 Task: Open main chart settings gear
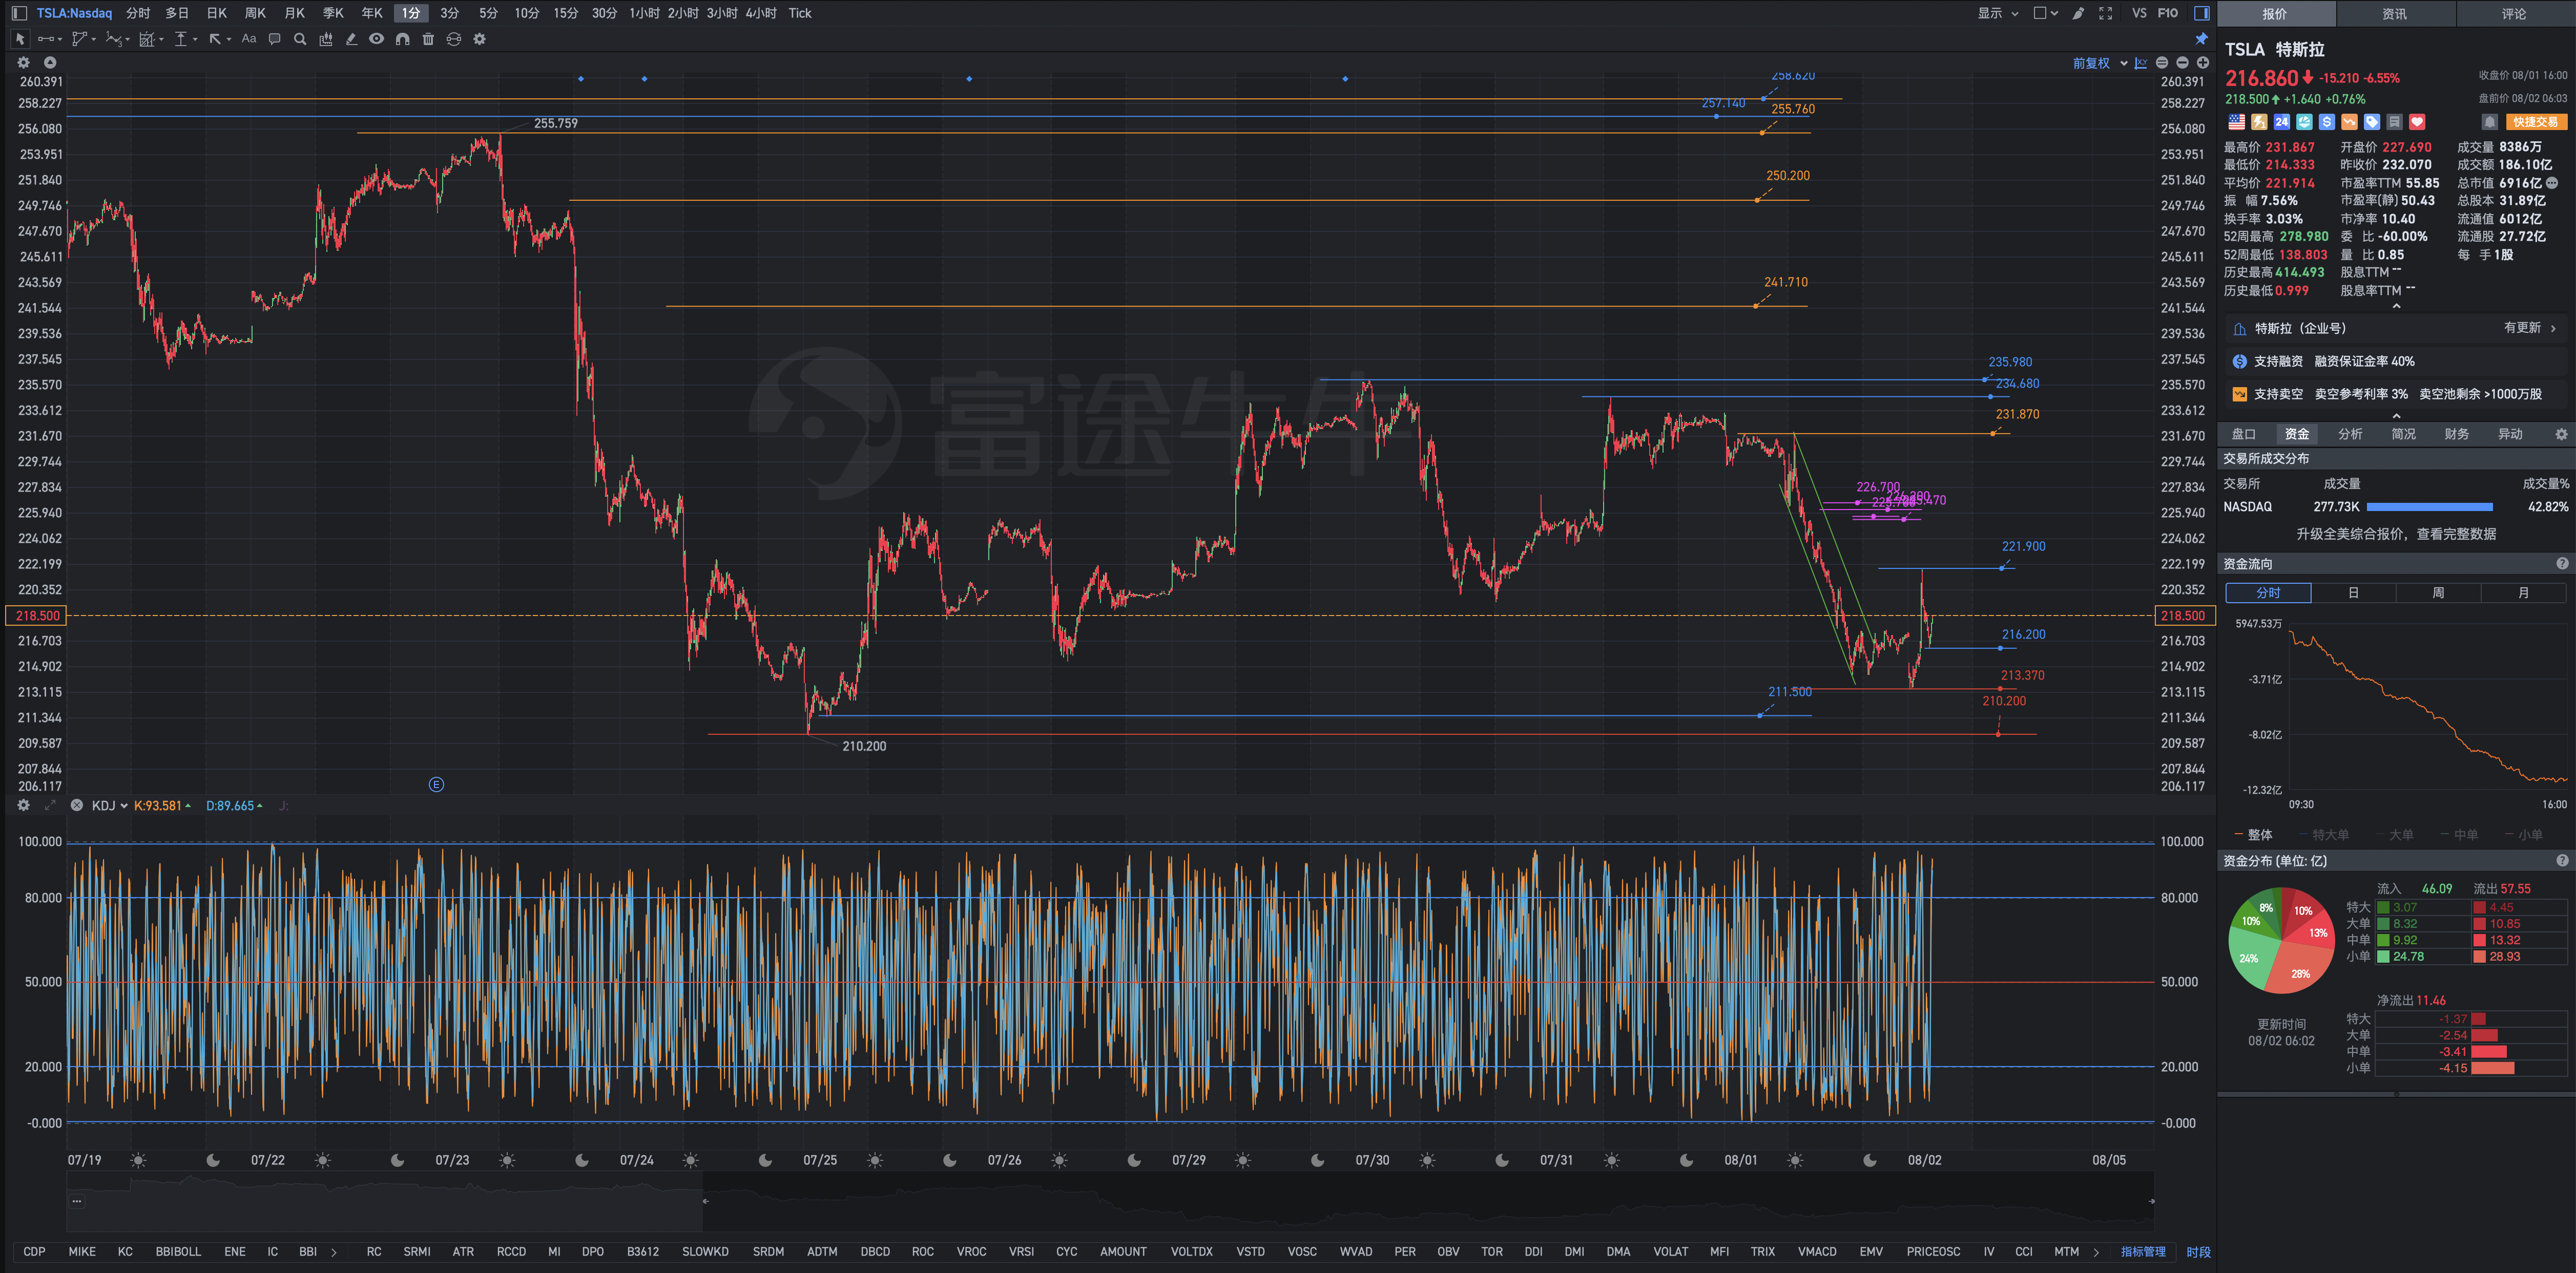coord(24,62)
